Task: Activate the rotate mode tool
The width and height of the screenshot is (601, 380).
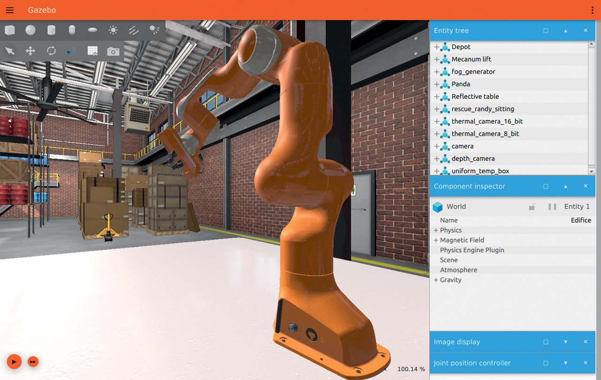Action: coord(51,51)
